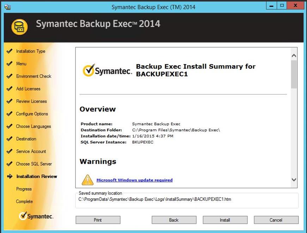Click the installer icon in title bar
This screenshot has width=307, height=233.
(x=7, y=7)
